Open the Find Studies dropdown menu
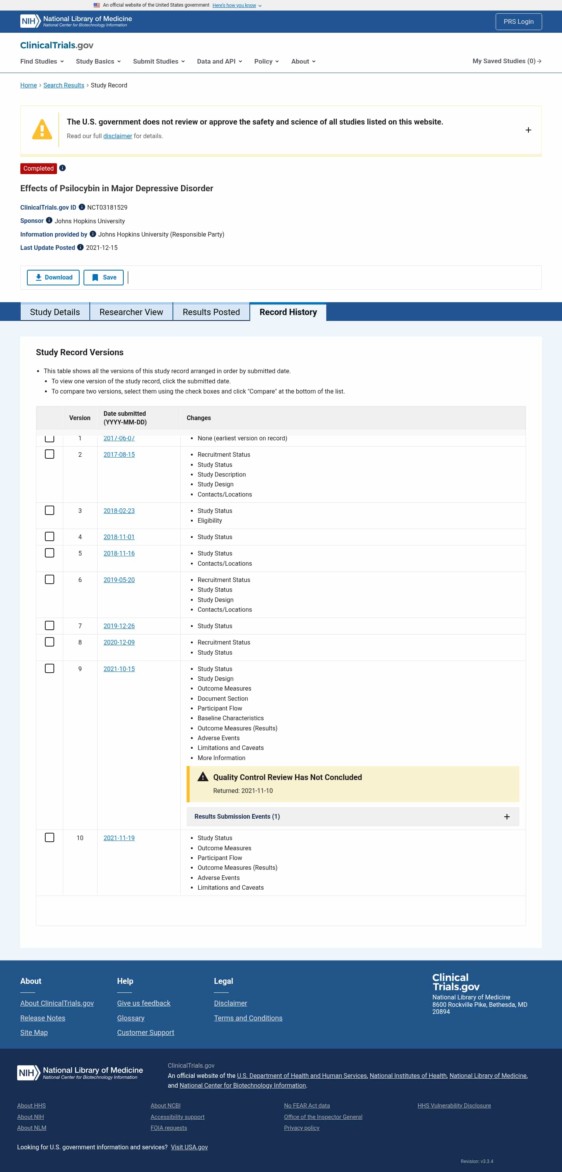 click(42, 61)
